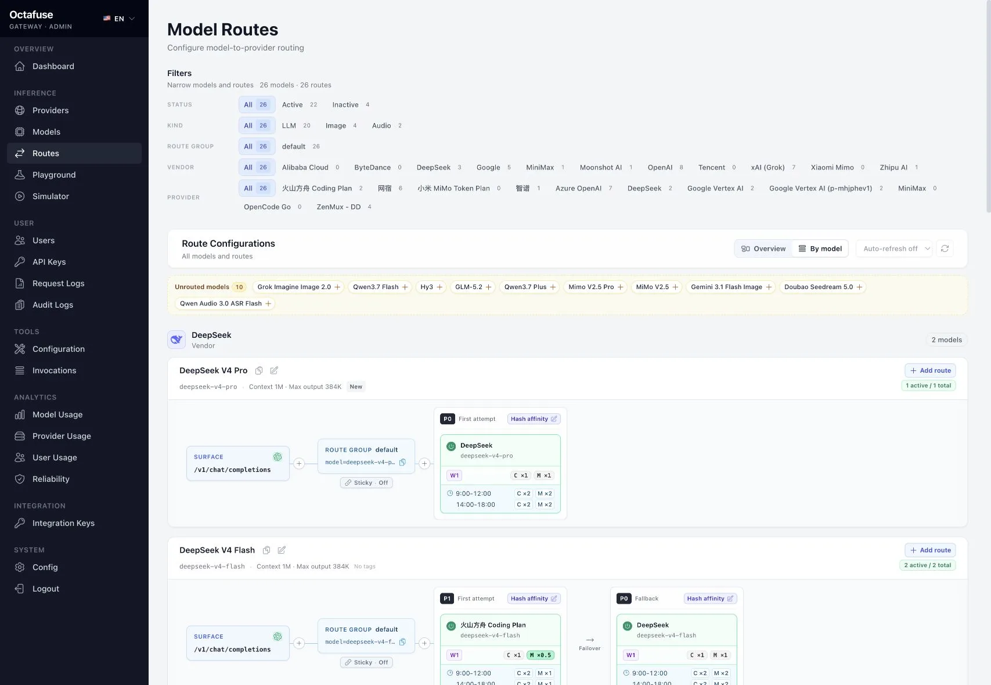Open the Dashboard page
Screen dimensions: 991x685
pos(74,66)
